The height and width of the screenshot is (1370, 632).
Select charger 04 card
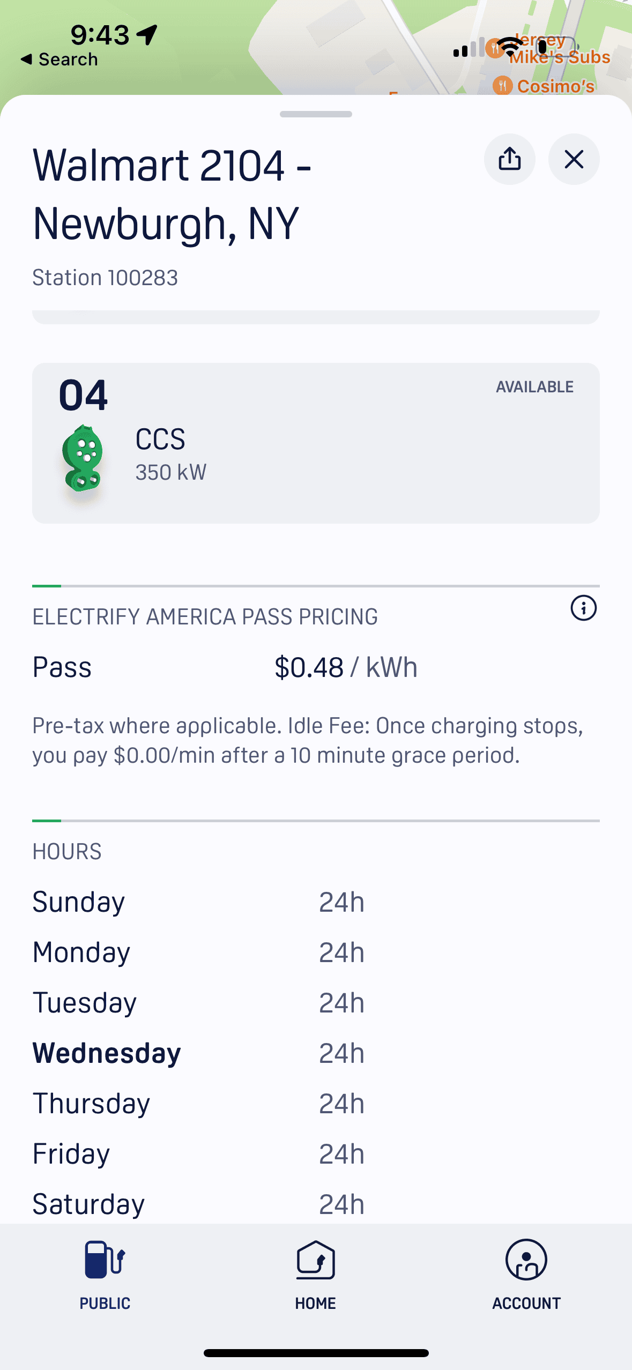point(316,443)
